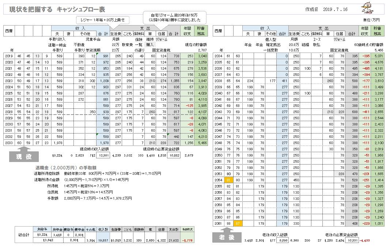Click the 現役時の収入総額 label
The height and width of the screenshot is (247, 390).
pyautogui.click(x=94, y=149)
